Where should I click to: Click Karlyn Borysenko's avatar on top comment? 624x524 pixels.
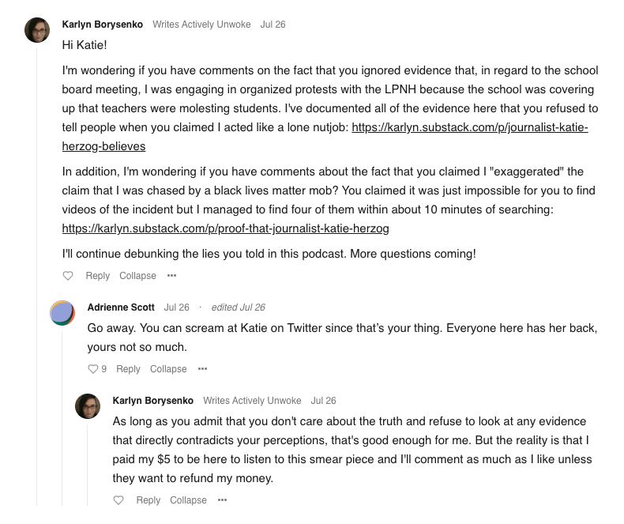(37, 30)
